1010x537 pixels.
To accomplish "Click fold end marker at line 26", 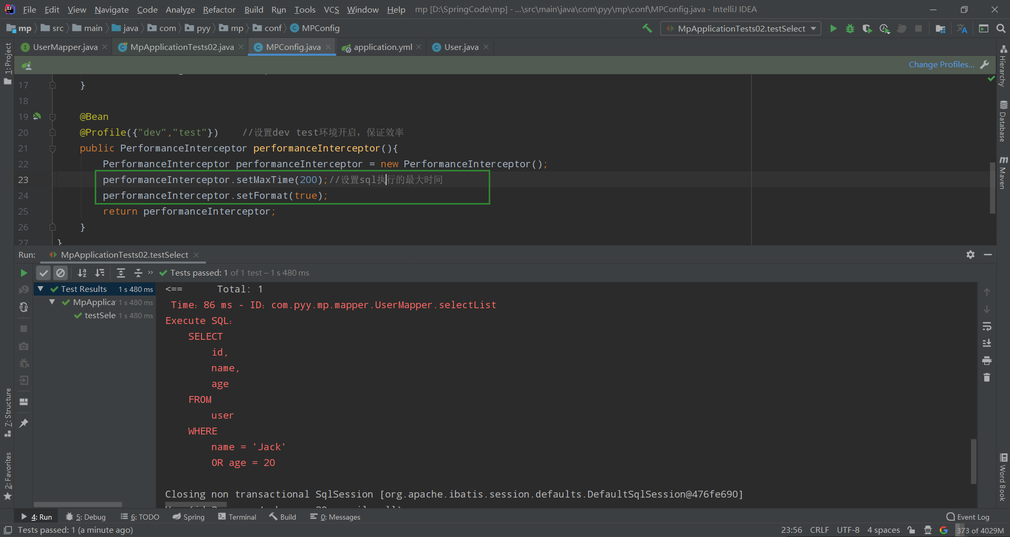I will pos(53,227).
